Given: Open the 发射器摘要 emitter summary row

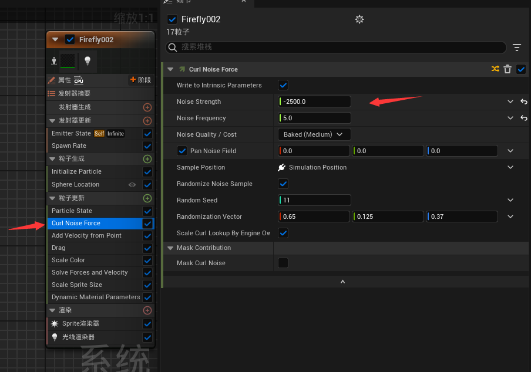Looking at the screenshot, I should coord(100,94).
